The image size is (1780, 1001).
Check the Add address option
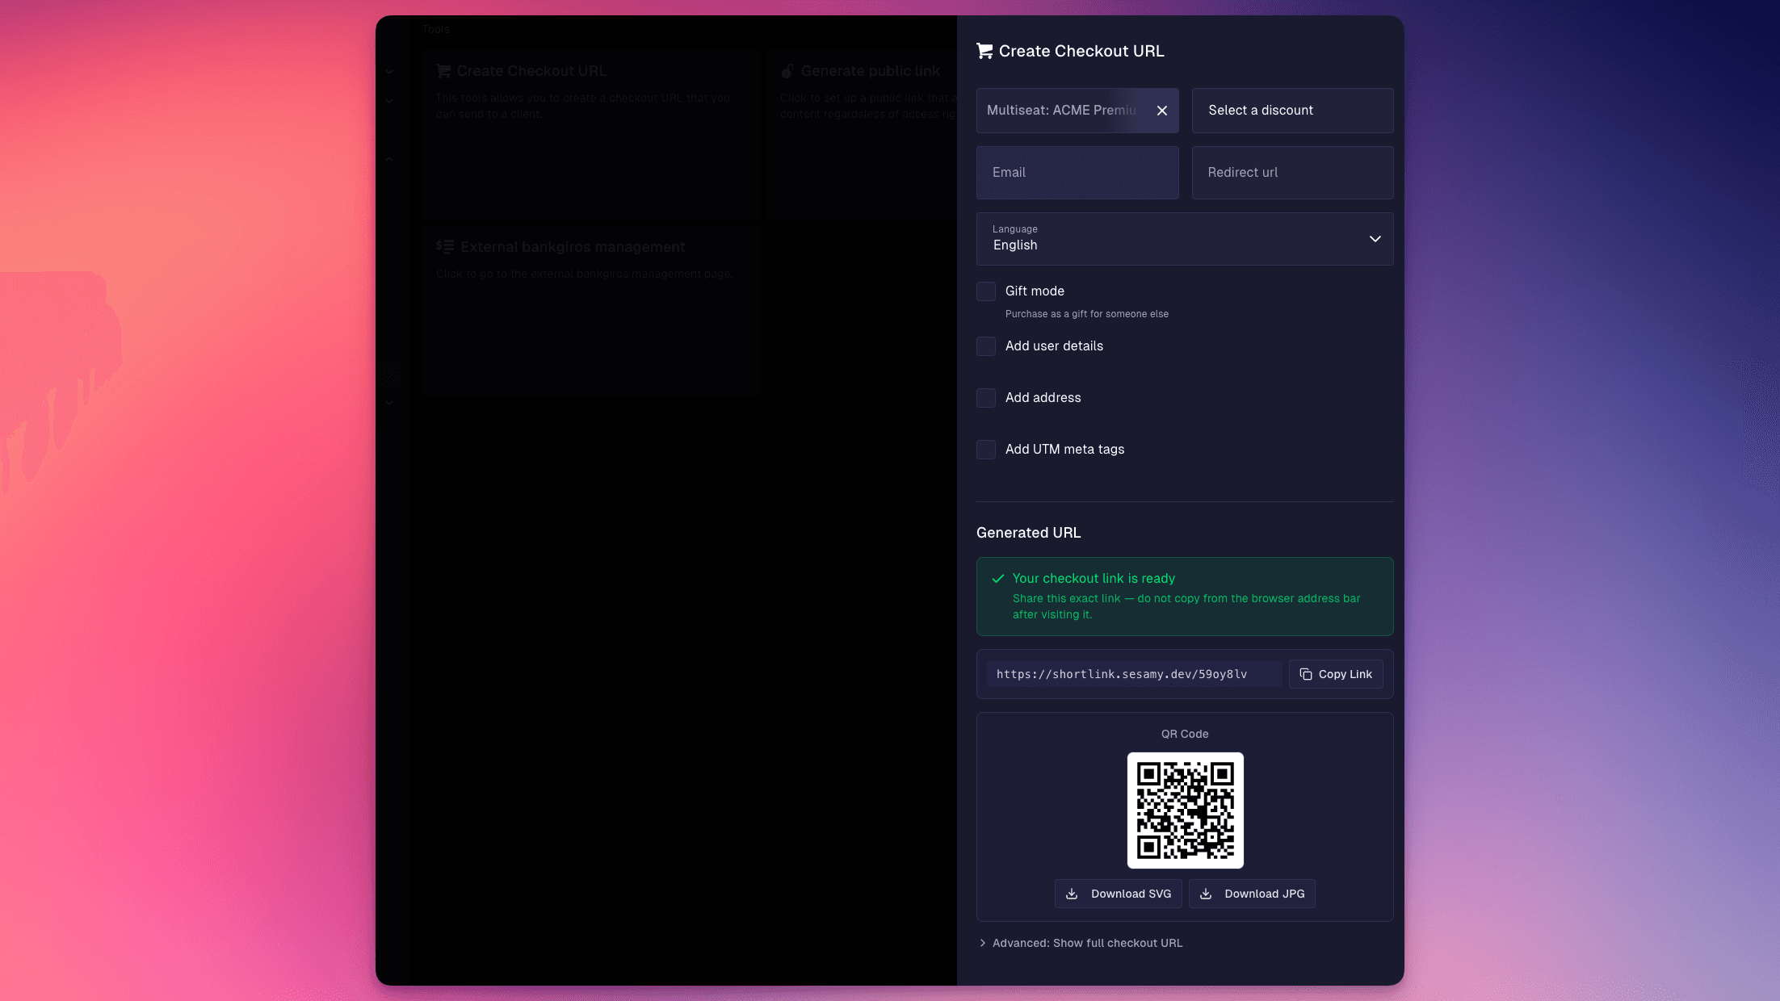pos(986,398)
